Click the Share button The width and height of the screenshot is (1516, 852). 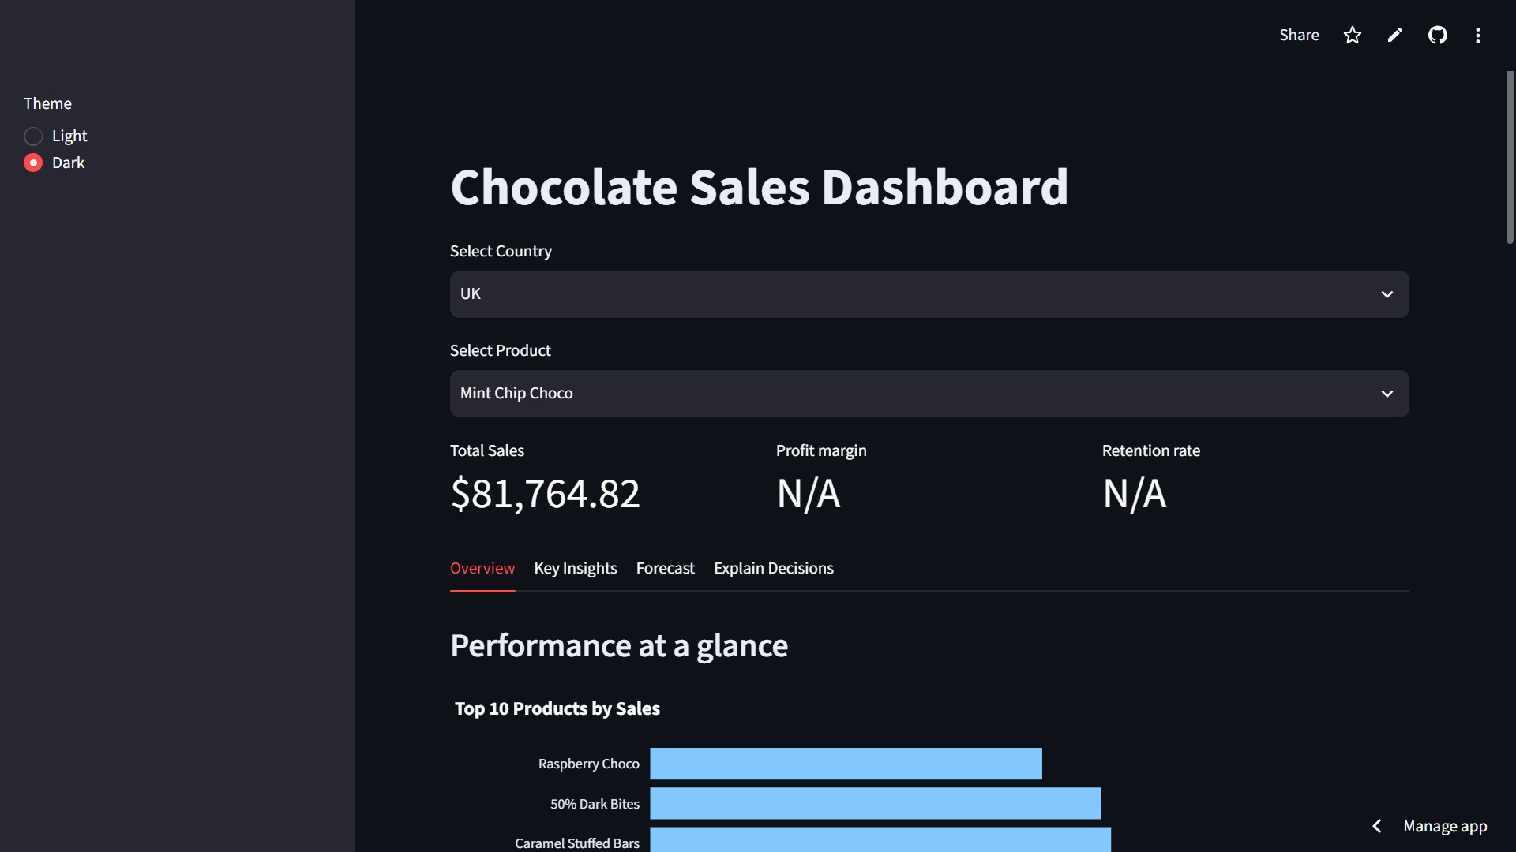1299,35
